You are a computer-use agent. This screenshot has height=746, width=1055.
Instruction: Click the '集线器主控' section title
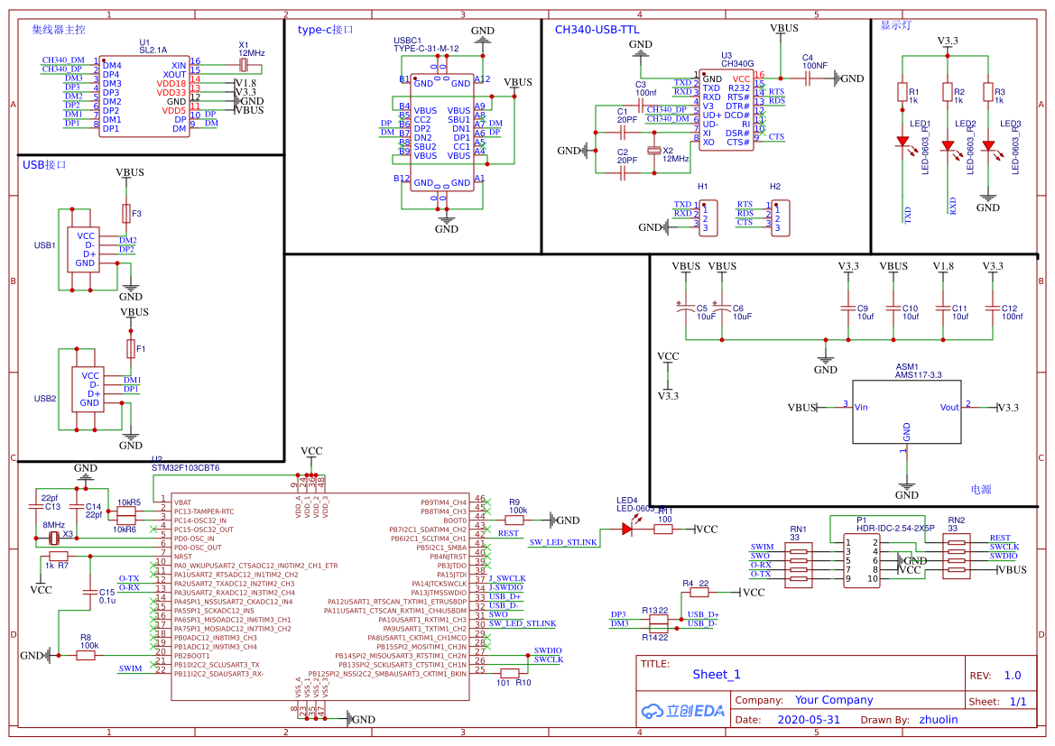click(x=59, y=30)
